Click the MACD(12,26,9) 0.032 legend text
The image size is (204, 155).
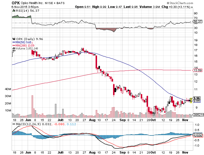coord(34,124)
